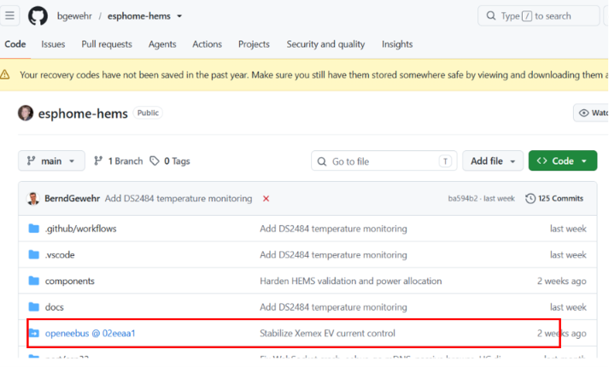Focus the 'Type / to search' field
The width and height of the screenshot is (609, 367).
539,16
